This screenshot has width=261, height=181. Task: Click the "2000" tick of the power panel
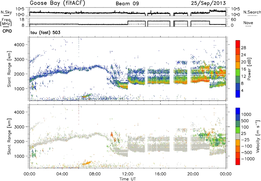tap(19, 74)
